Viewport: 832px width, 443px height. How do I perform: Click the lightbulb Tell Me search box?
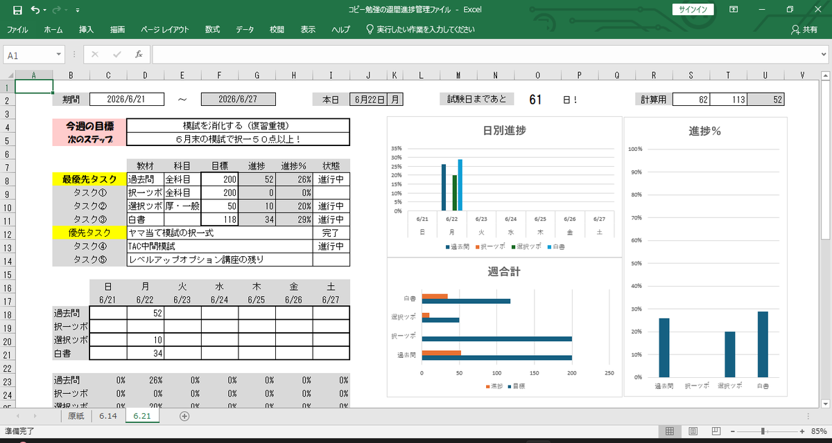[420, 30]
